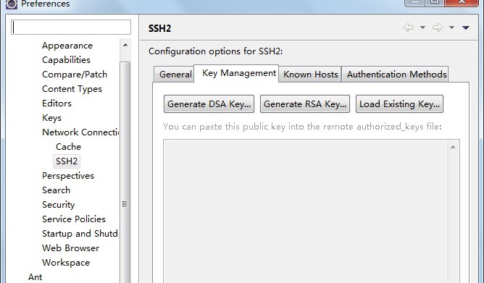Select Content Types tree entry
Screen dimensions: 484x283
click(x=72, y=89)
